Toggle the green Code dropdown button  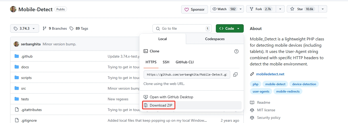pyautogui.click(x=229, y=28)
